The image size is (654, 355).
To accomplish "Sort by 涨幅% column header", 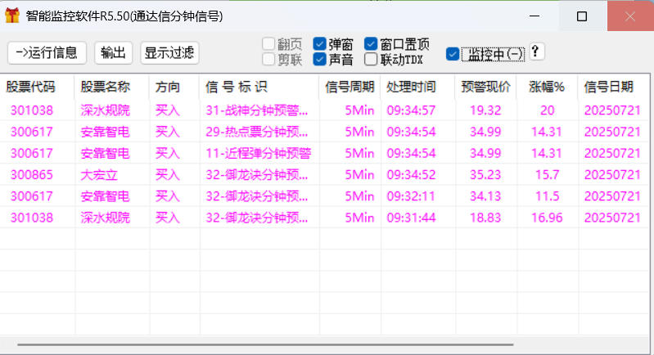I will point(547,87).
